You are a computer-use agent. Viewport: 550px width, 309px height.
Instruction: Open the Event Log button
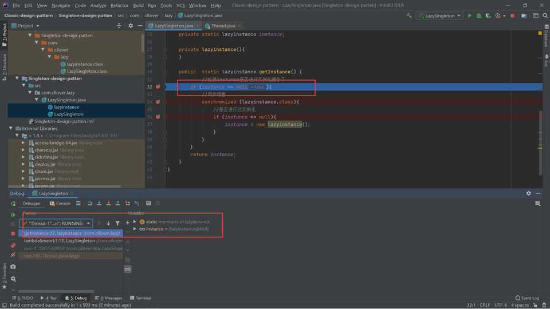pyautogui.click(x=527, y=298)
